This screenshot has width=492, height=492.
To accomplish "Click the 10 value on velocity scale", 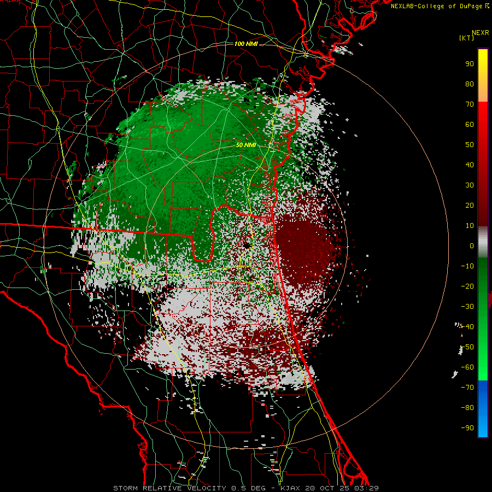I will (x=470, y=226).
